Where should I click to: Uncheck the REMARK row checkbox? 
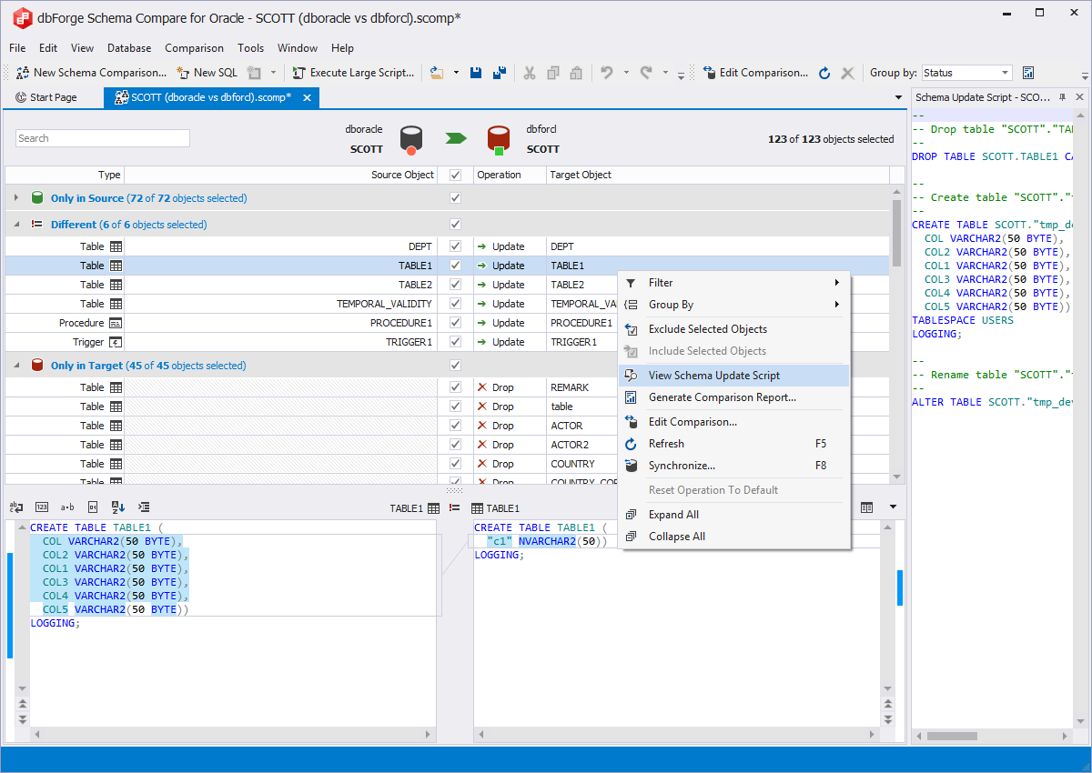pyautogui.click(x=455, y=387)
